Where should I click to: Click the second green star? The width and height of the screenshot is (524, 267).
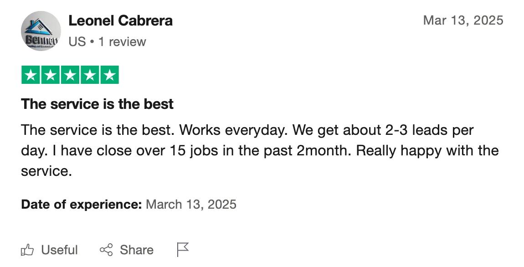[x=51, y=75]
